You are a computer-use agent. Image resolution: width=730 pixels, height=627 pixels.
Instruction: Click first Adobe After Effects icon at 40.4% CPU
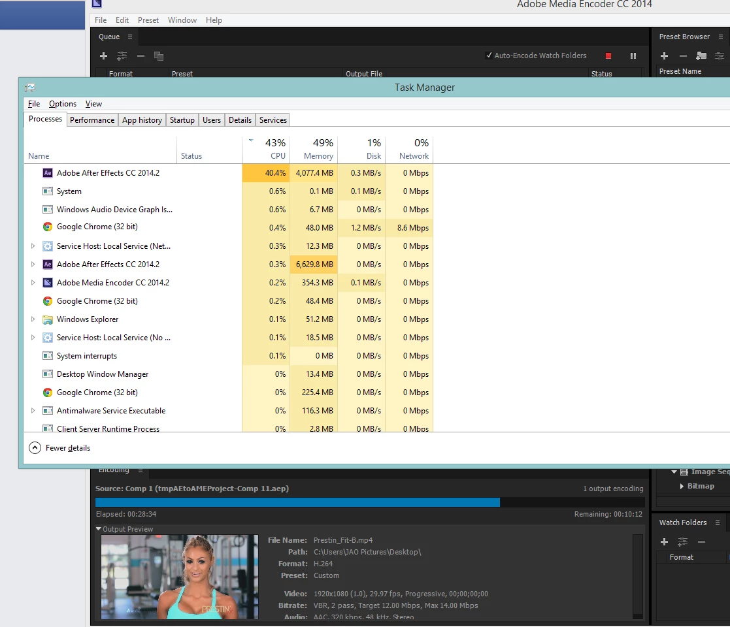click(48, 173)
